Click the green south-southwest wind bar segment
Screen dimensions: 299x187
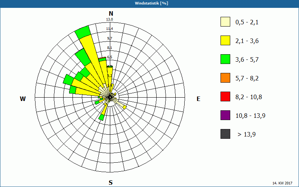click(x=101, y=117)
